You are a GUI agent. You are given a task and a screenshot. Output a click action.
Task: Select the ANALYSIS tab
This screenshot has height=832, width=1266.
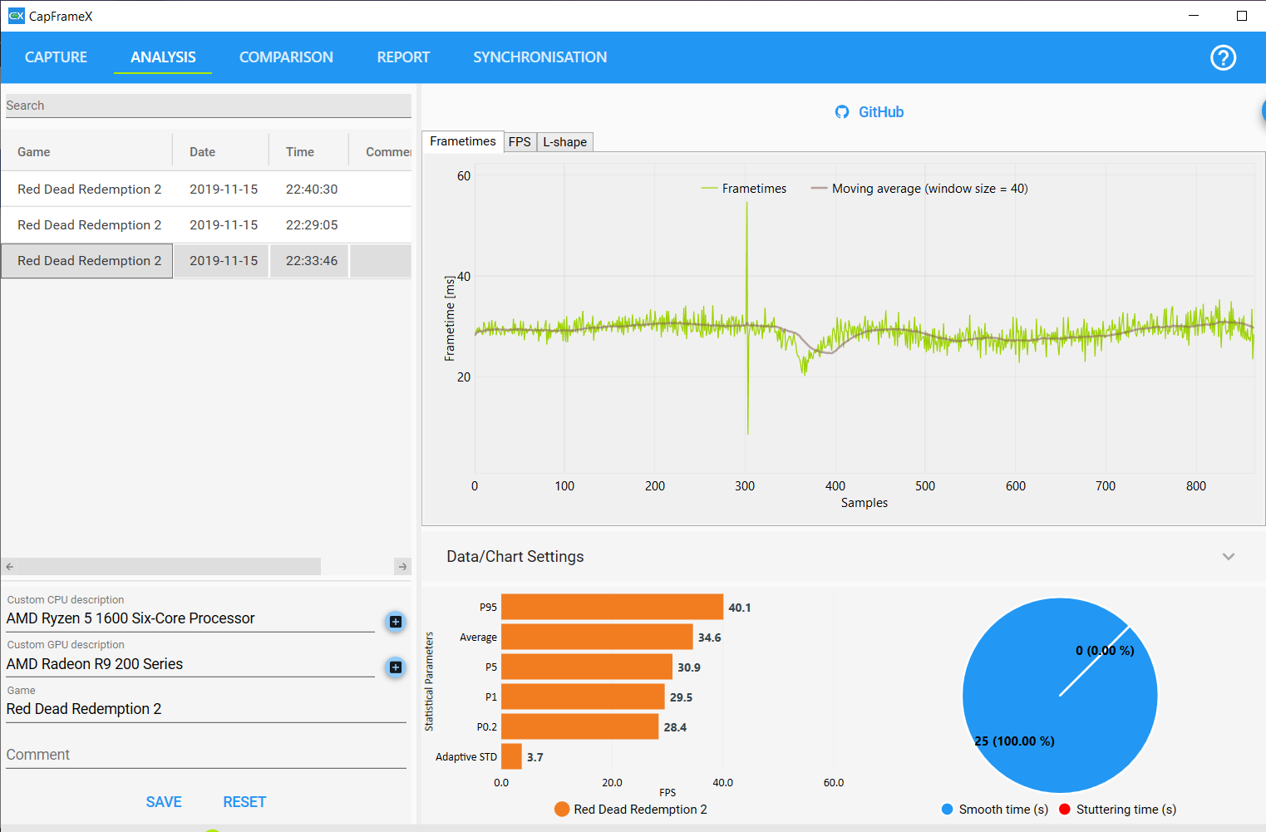click(163, 57)
